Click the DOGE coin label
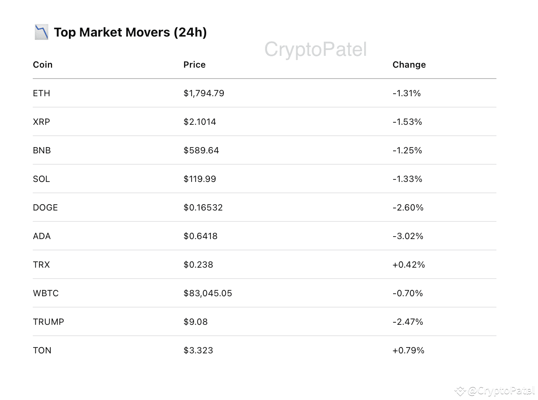538x400 pixels. point(45,208)
